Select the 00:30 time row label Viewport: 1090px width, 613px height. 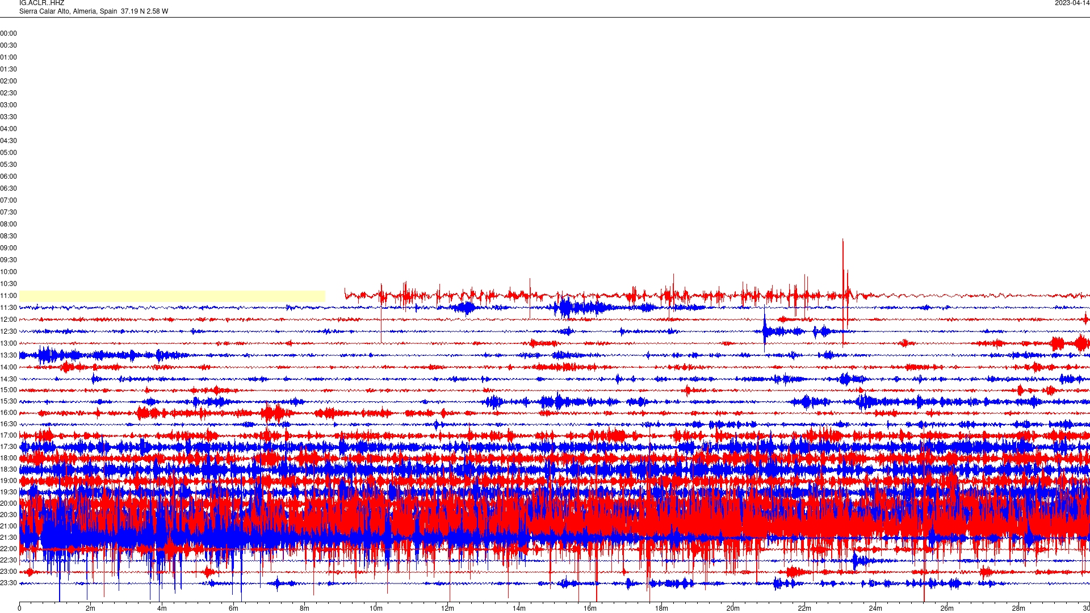pyautogui.click(x=9, y=45)
